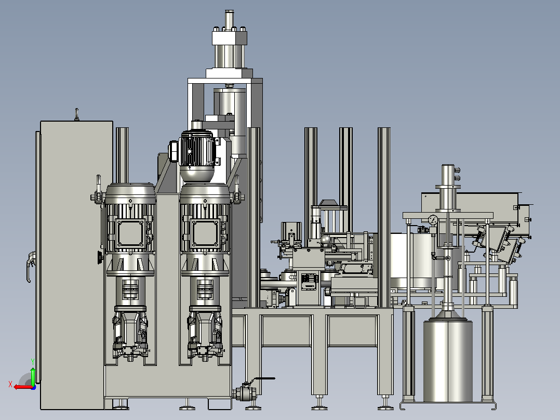This screenshot has height=420, width=560.
Task: Click the large cylindrical drum at bottom right
Action: pyautogui.click(x=448, y=361)
